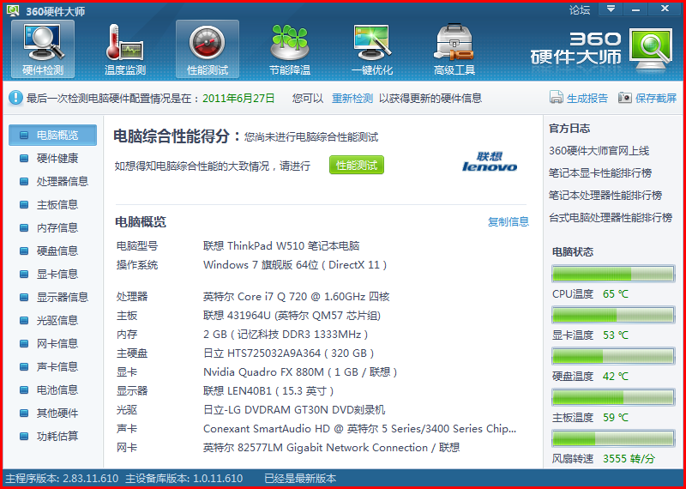This screenshot has width=686, height=489.
Task: Click 复制信息 to copy overview
Action: tap(508, 221)
